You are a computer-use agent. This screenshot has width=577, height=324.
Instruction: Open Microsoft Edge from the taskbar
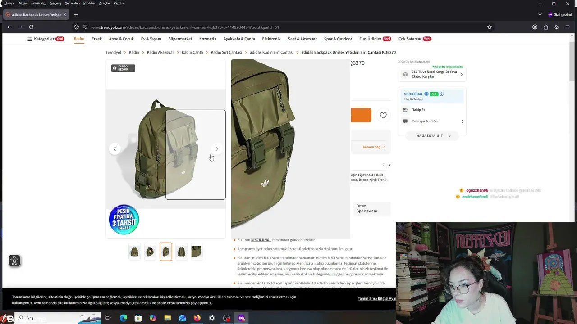124,318
